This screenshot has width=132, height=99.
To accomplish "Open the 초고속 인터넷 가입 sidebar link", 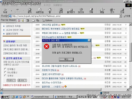I will point(15,30).
